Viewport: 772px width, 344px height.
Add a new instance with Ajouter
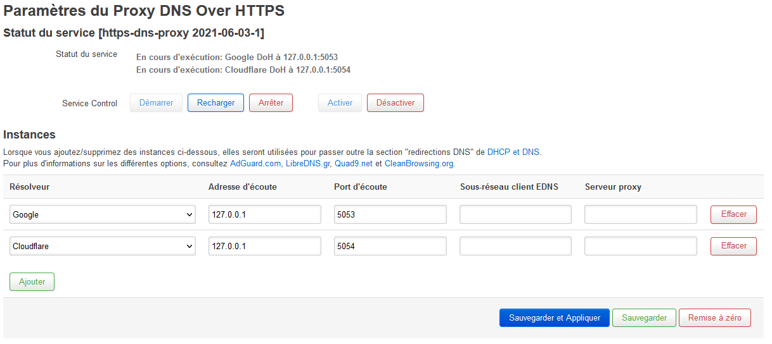pyautogui.click(x=32, y=282)
